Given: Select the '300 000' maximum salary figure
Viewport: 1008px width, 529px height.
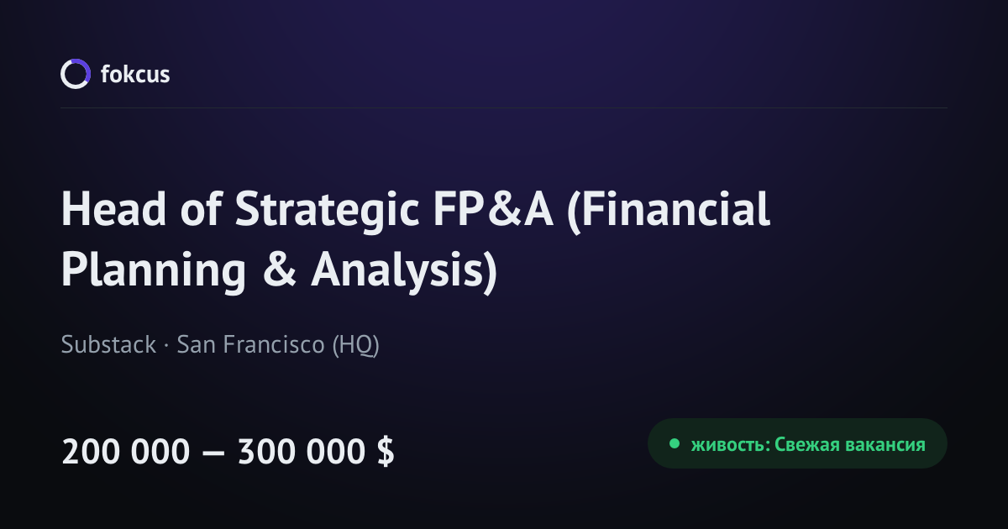Looking at the screenshot, I should pyautogui.click(x=302, y=453).
